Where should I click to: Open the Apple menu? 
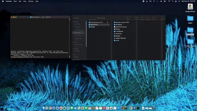[x=3, y=1]
